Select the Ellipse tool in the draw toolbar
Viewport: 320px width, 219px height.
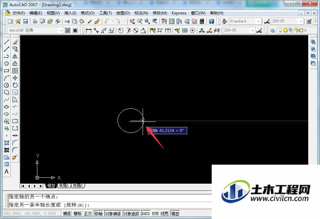point(7,107)
